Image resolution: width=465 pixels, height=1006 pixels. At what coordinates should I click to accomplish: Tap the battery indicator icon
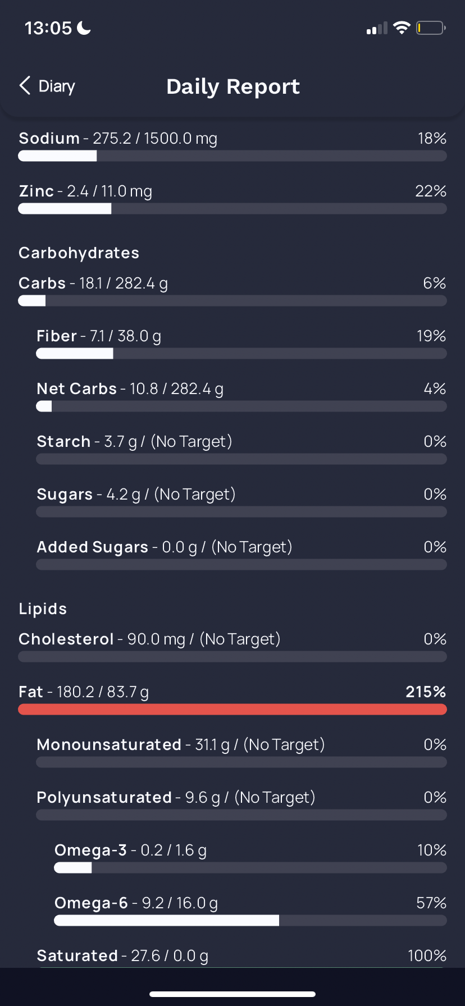coord(431,28)
